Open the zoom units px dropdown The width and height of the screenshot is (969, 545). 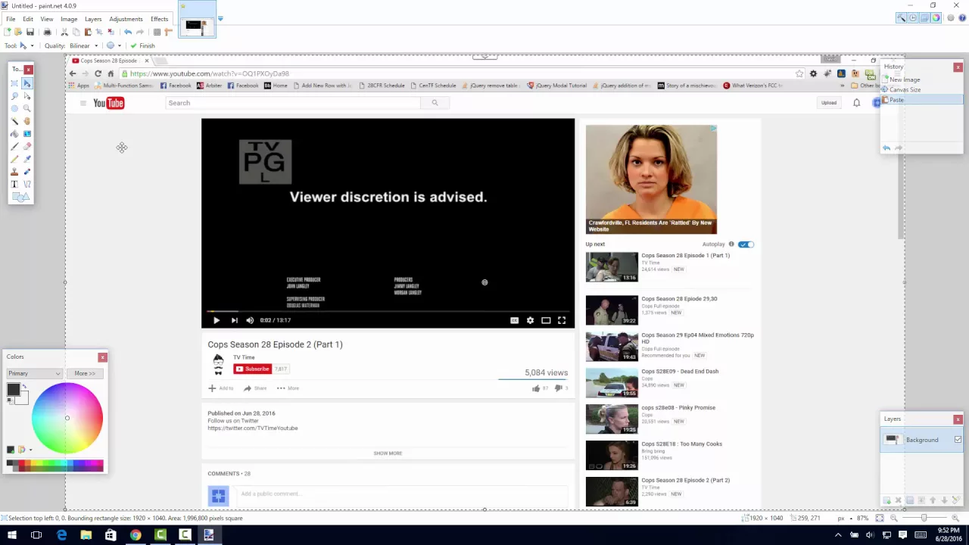point(844,519)
